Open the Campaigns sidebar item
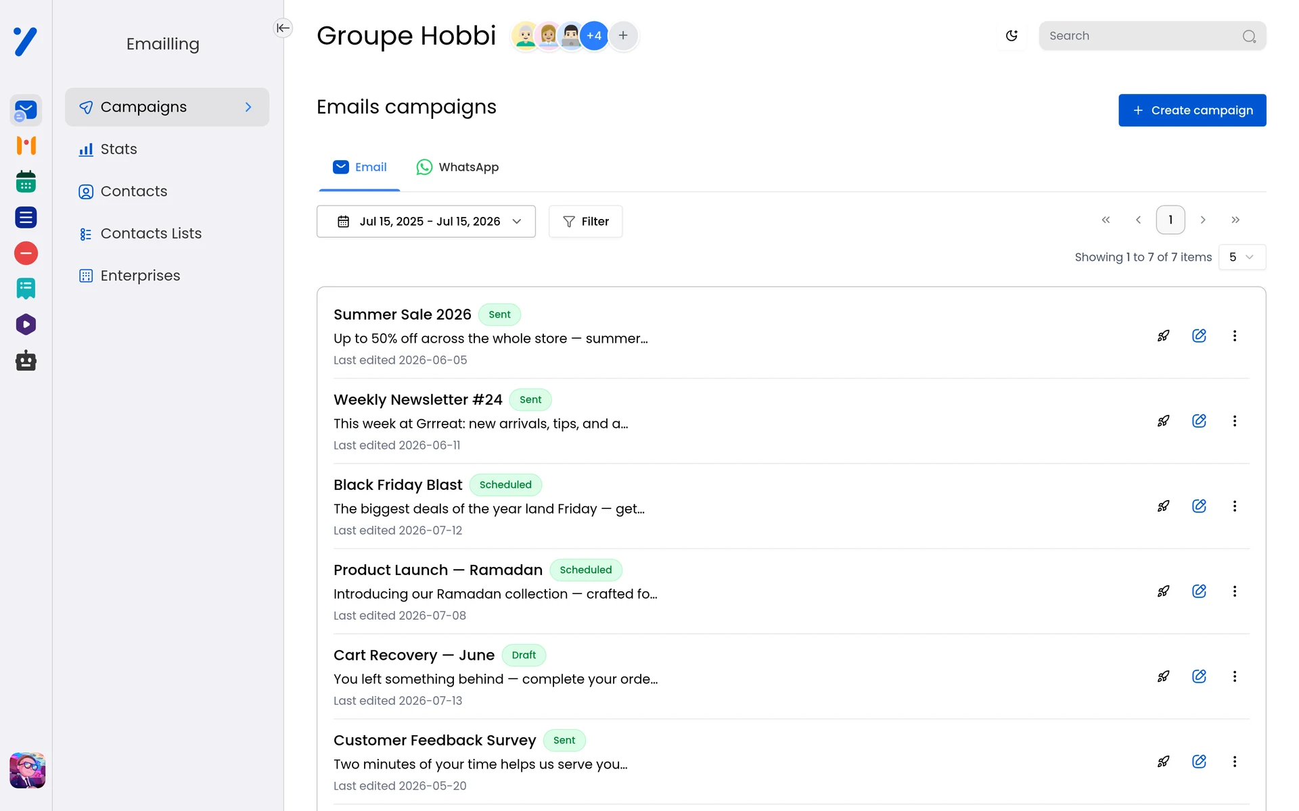Image resolution: width=1299 pixels, height=811 pixels. 167,107
